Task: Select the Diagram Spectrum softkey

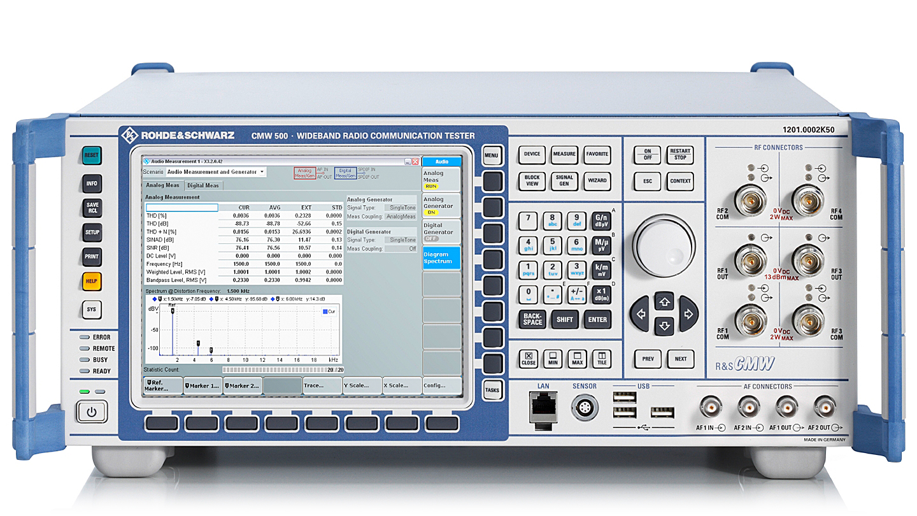Action: pos(441,258)
